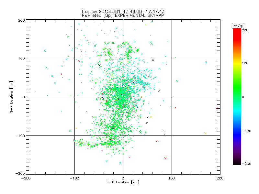Click the colorbar tick label "0"
The image size is (259, 194).
coord(243,97)
